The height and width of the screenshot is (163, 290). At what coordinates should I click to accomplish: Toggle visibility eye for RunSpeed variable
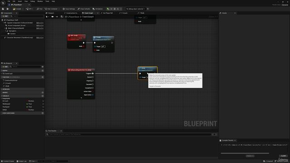[x=43, y=107]
